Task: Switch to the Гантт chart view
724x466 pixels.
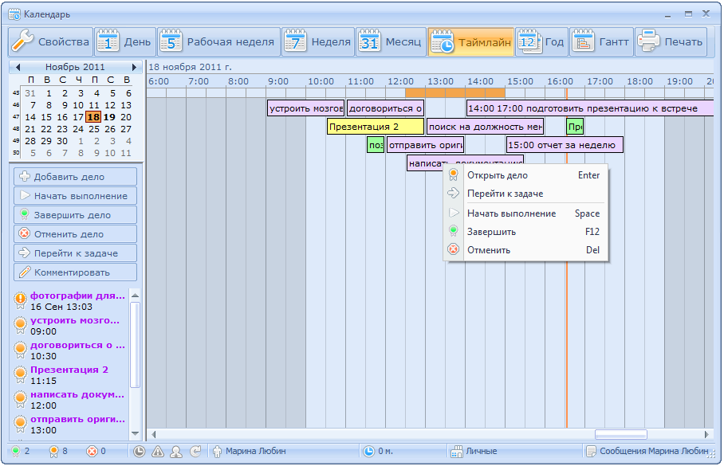Action: [601, 42]
